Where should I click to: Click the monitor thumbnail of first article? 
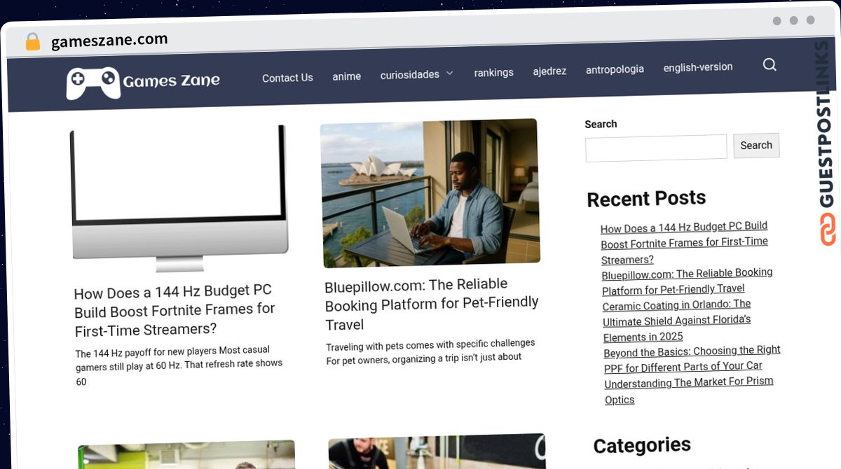(x=179, y=199)
